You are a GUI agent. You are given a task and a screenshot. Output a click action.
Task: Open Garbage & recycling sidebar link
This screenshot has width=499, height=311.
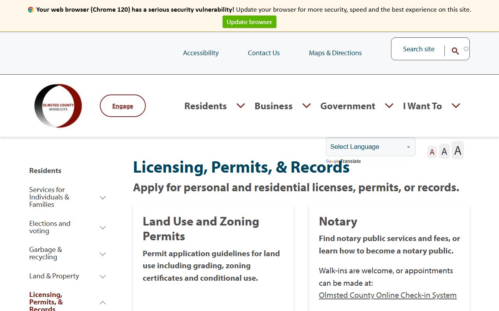[46, 253]
